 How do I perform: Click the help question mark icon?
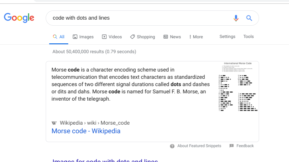pyautogui.click(x=172, y=146)
